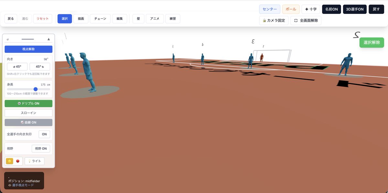388x193 pixels.
Task: Toggle 全選手の向き矢印 ON switch
Action: click(44, 134)
